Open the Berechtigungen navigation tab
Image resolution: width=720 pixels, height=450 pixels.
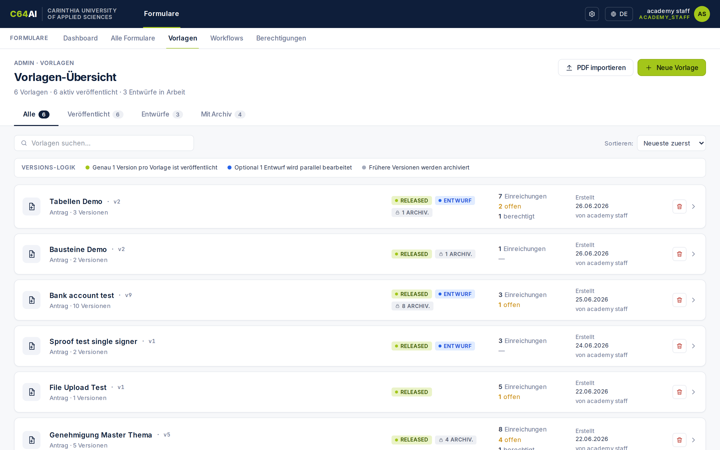pos(281,38)
